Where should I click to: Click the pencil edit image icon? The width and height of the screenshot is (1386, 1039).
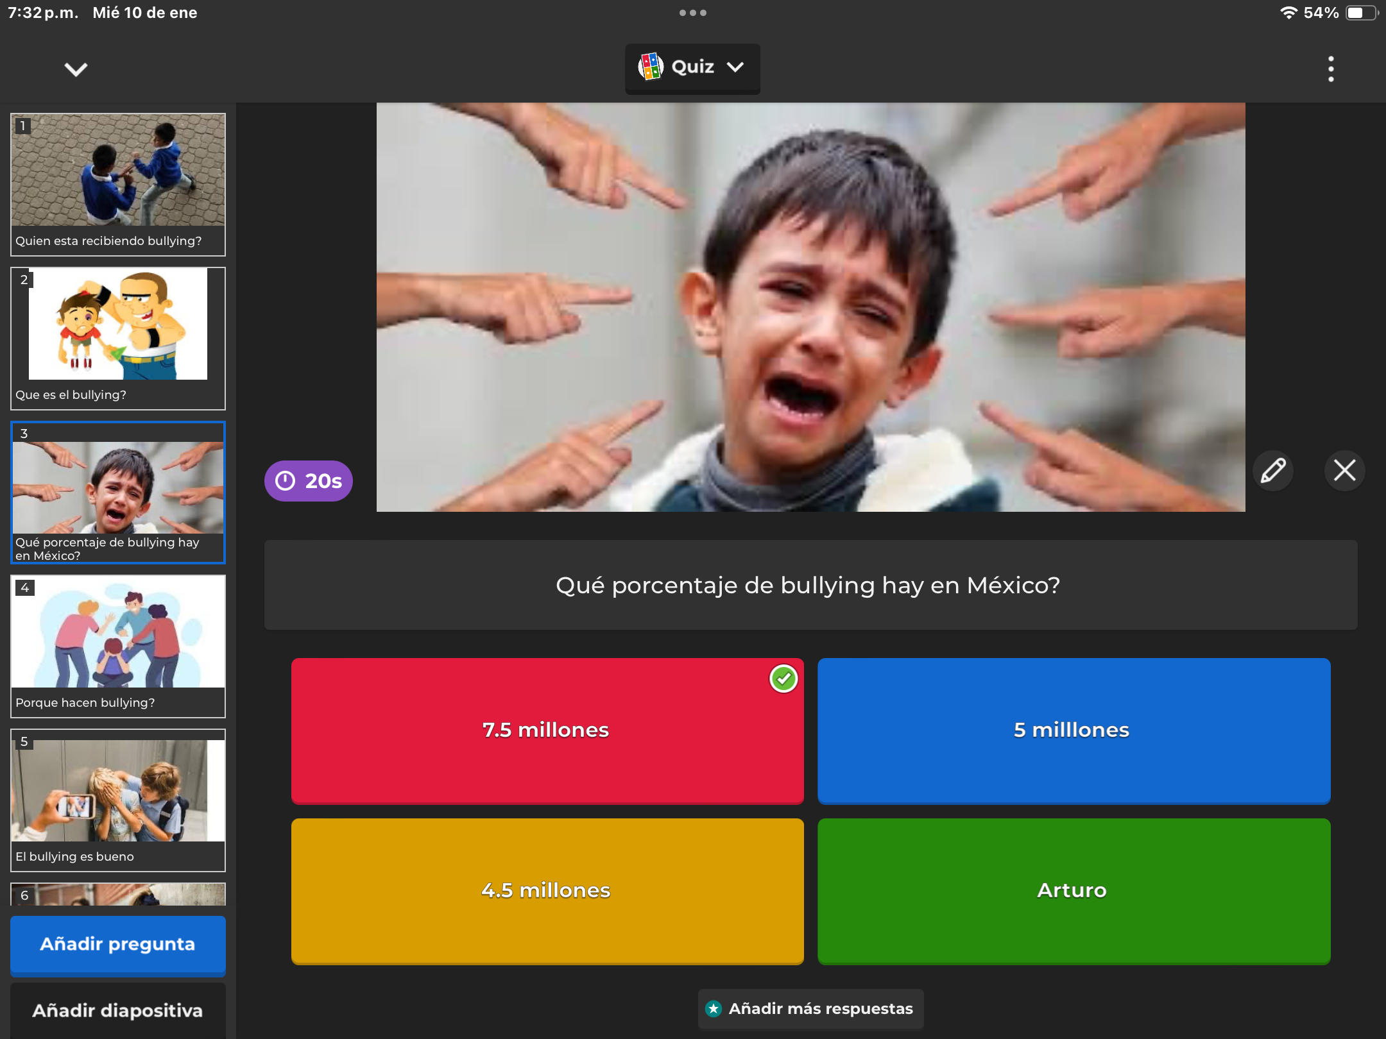coord(1273,470)
